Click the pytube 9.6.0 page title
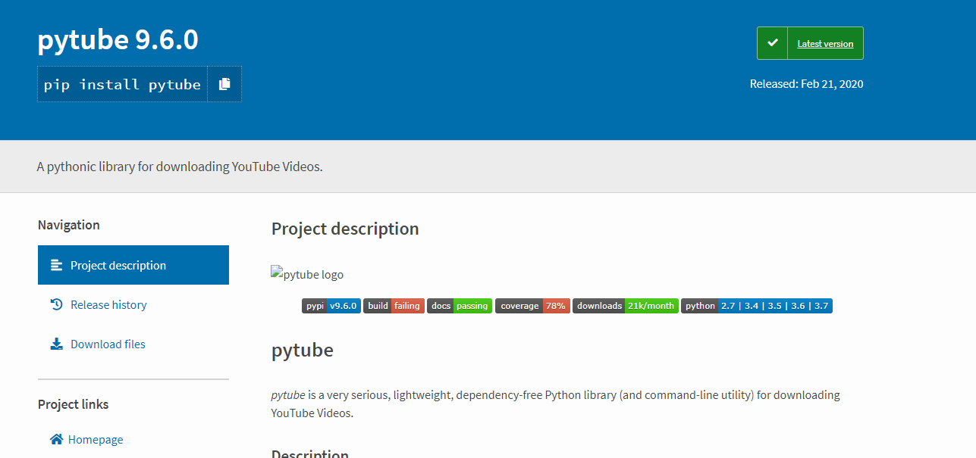Image resolution: width=976 pixels, height=458 pixels. point(118,39)
